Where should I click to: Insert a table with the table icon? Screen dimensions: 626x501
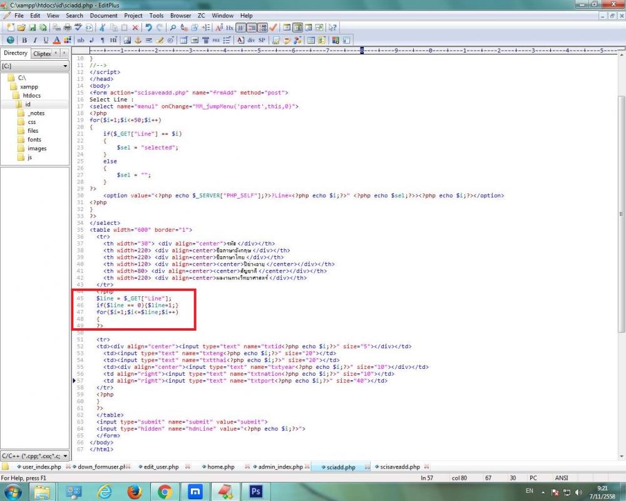point(183,40)
